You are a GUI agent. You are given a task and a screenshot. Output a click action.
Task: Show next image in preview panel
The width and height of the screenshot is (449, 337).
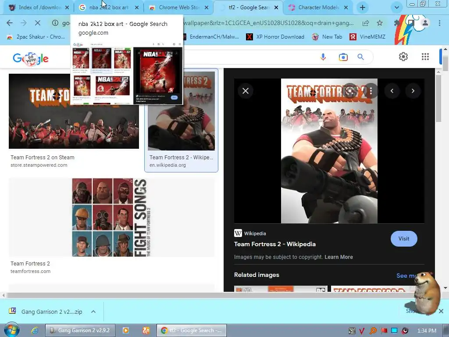(x=413, y=91)
